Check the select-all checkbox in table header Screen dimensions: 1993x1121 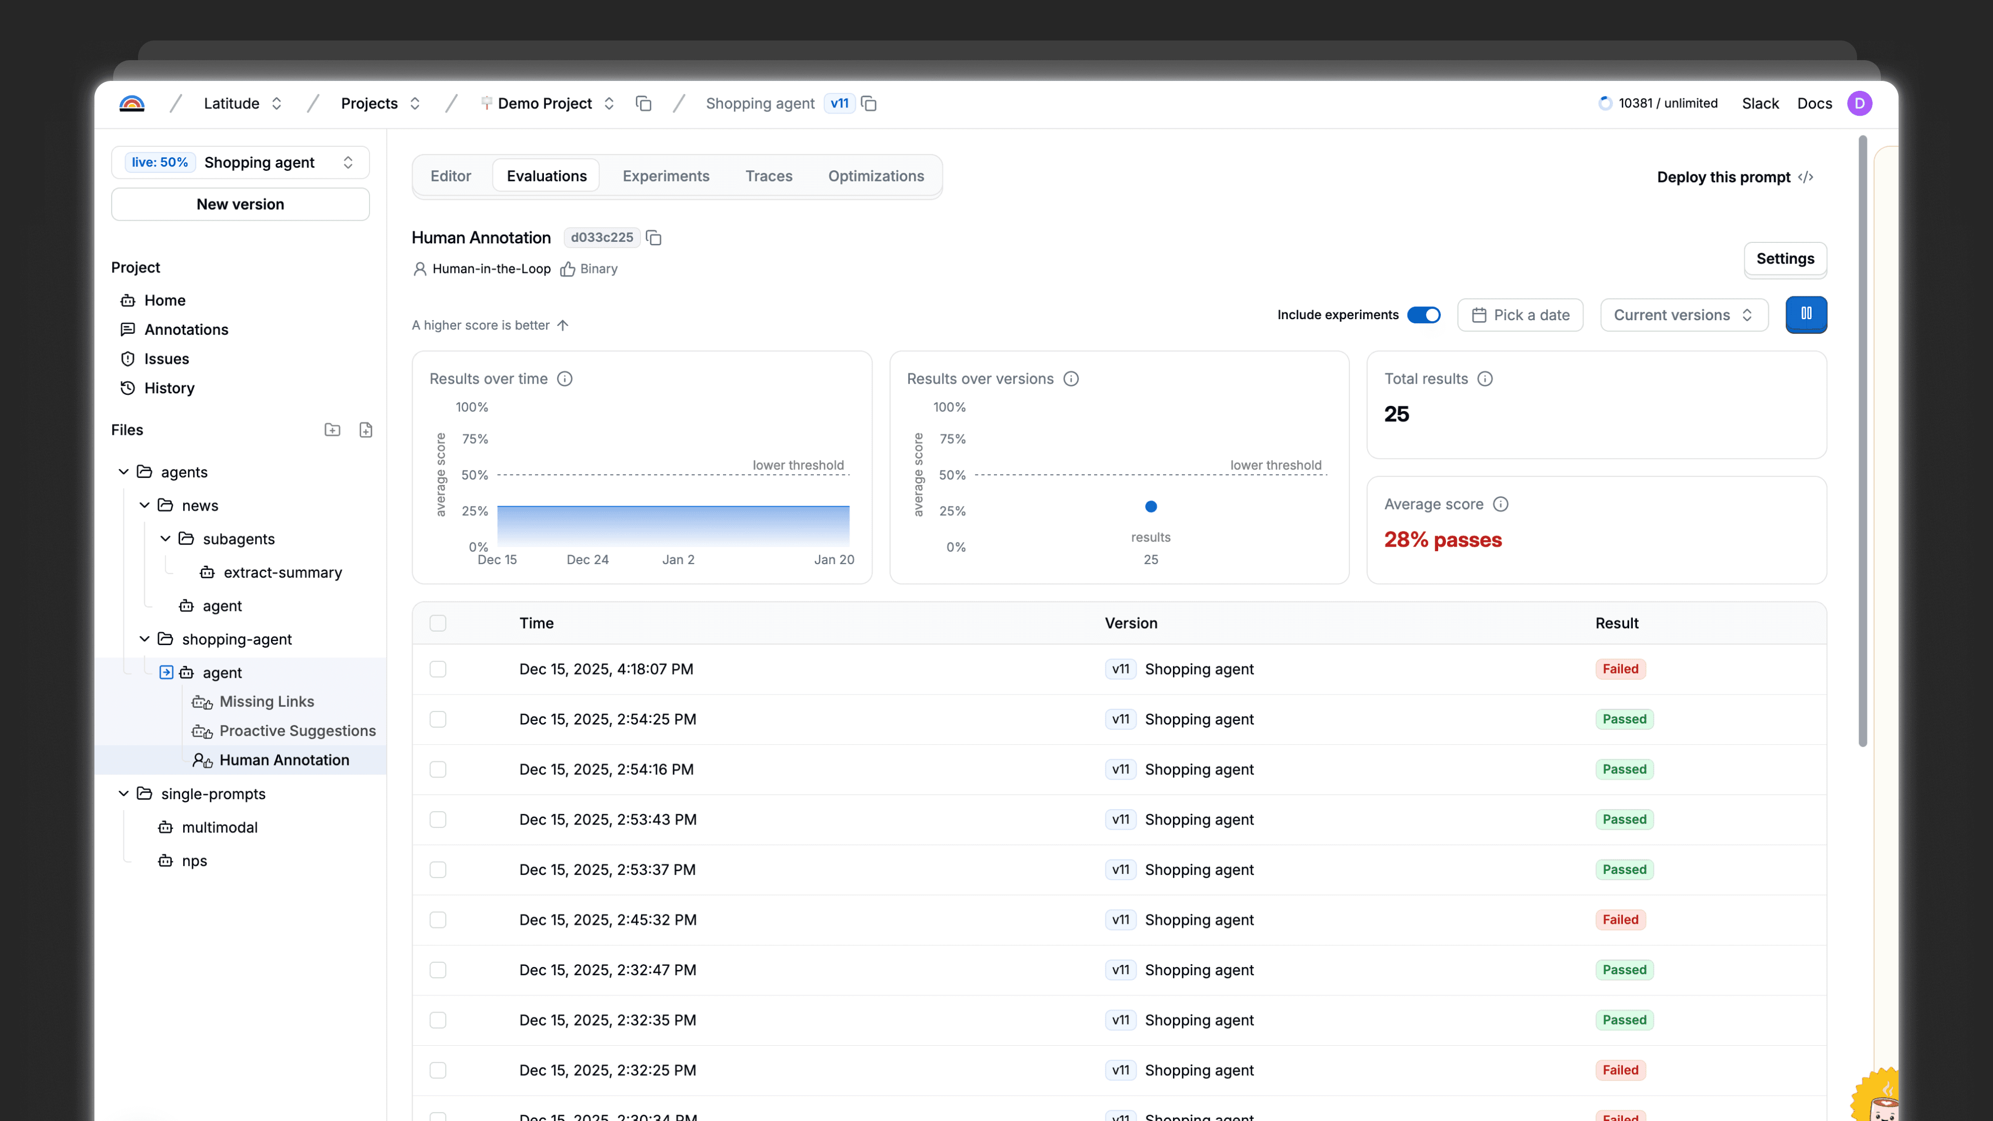click(438, 623)
